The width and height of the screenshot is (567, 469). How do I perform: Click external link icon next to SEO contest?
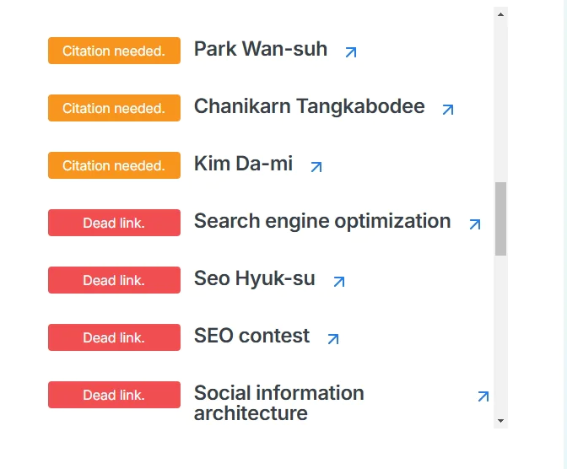click(333, 339)
